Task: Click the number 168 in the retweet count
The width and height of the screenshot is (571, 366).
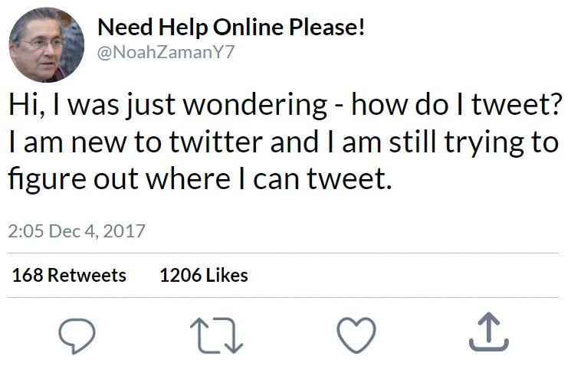Action: click(27, 275)
